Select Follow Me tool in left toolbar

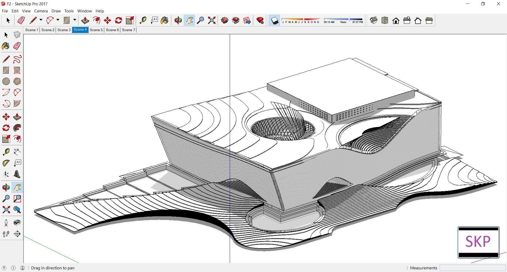17,128
